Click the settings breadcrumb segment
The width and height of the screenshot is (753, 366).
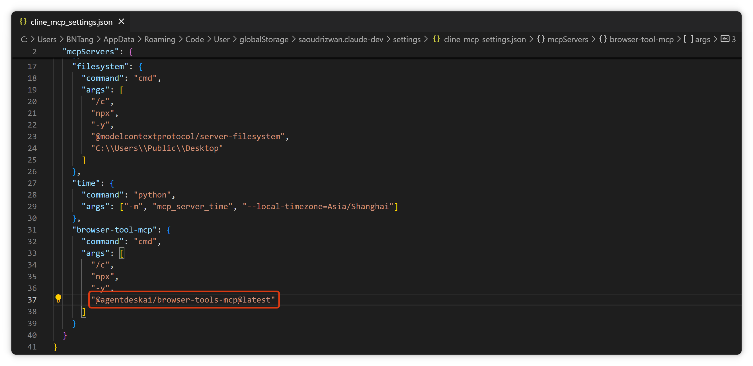[x=407, y=40]
